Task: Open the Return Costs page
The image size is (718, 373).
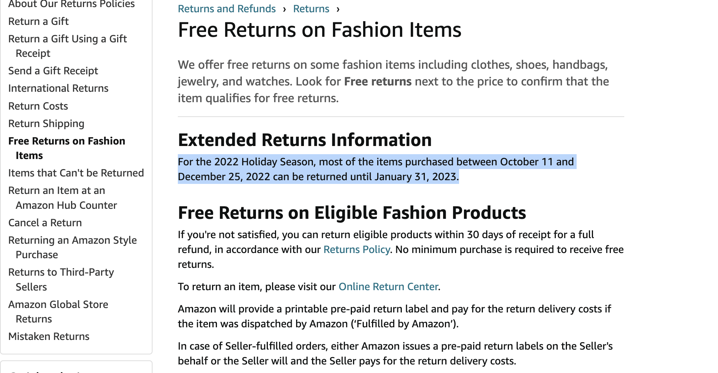Action: pos(38,106)
